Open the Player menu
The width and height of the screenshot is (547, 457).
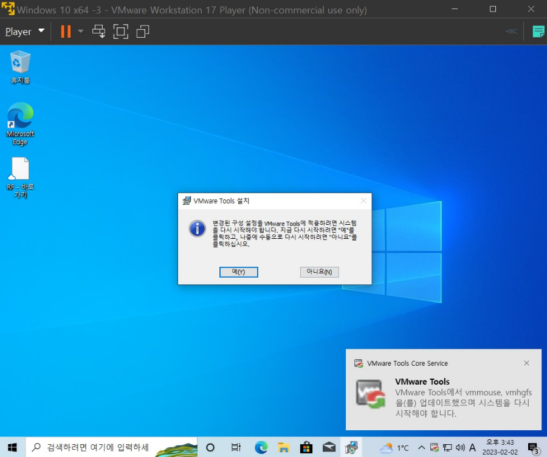coord(25,32)
